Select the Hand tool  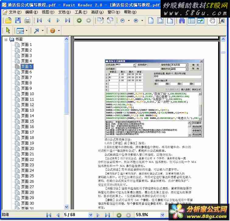[212, 20]
